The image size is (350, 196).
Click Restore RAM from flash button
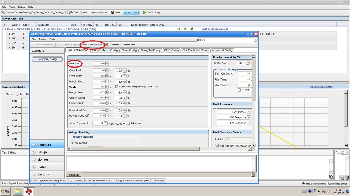pos(123,45)
